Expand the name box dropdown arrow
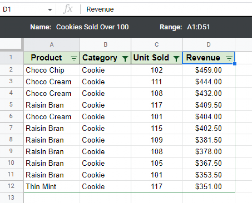This screenshot has width=252, height=203. click(x=50, y=10)
